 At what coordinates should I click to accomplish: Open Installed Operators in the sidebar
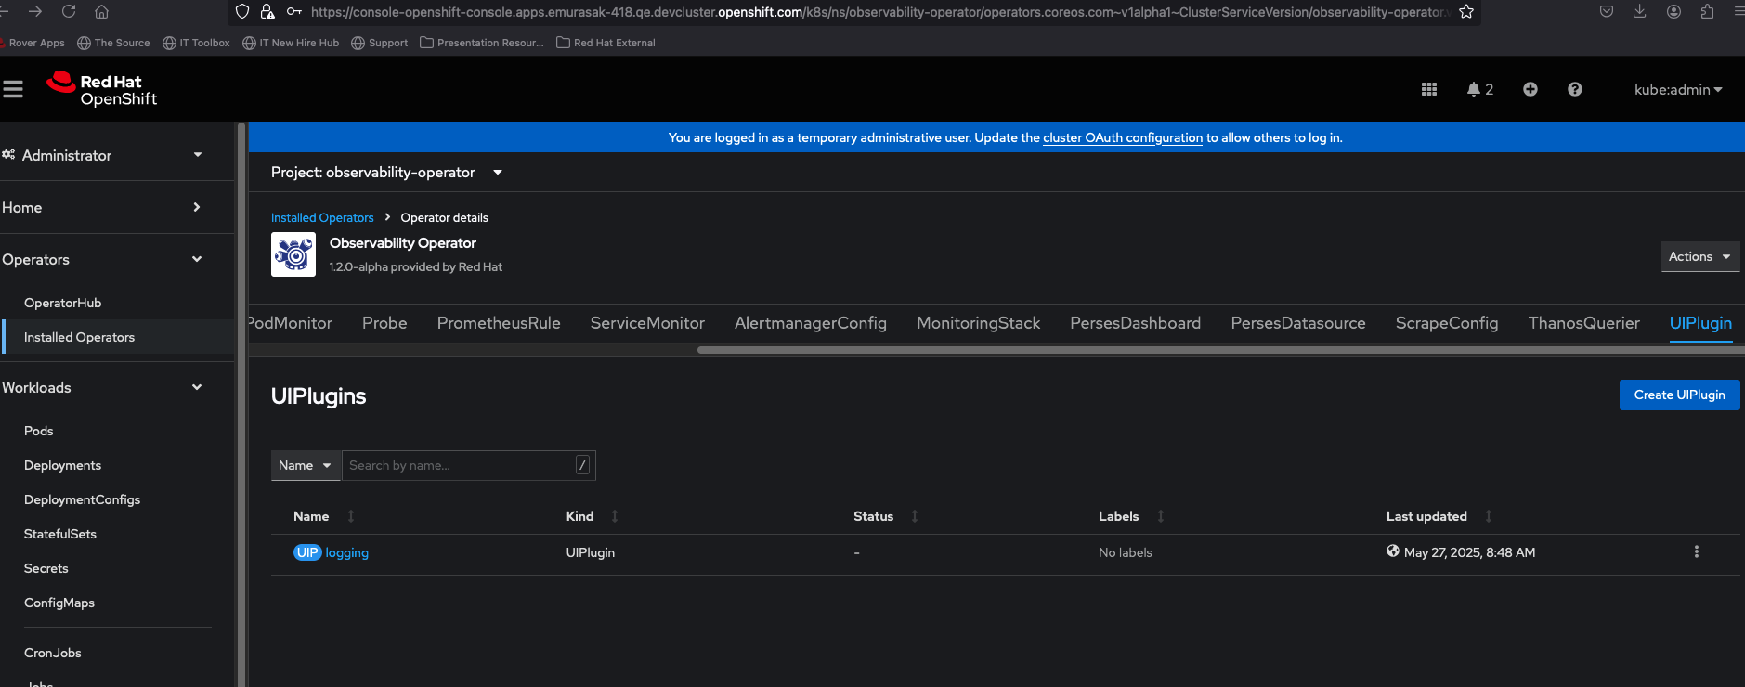[79, 337]
